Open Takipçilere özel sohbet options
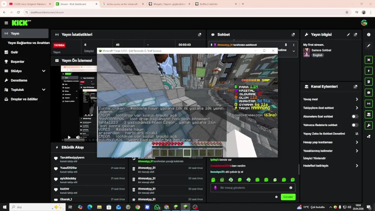375x211 pixels. coord(331,108)
